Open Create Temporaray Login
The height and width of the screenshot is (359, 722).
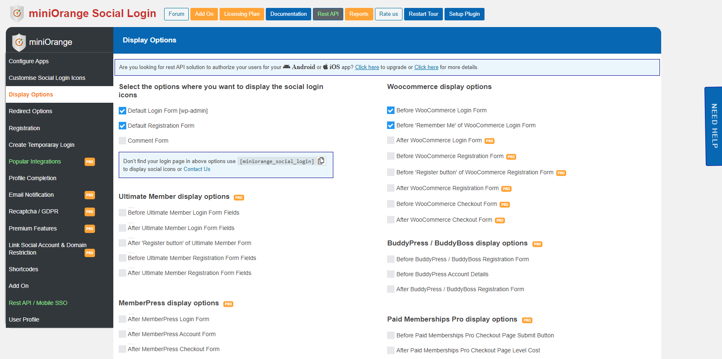60,145
